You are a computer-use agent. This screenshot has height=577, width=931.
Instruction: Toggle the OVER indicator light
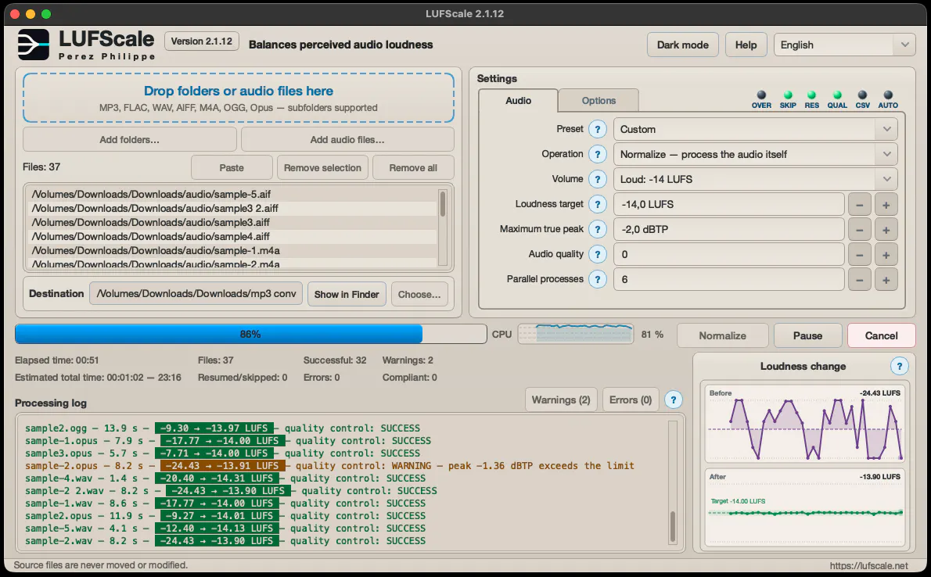coord(761,95)
